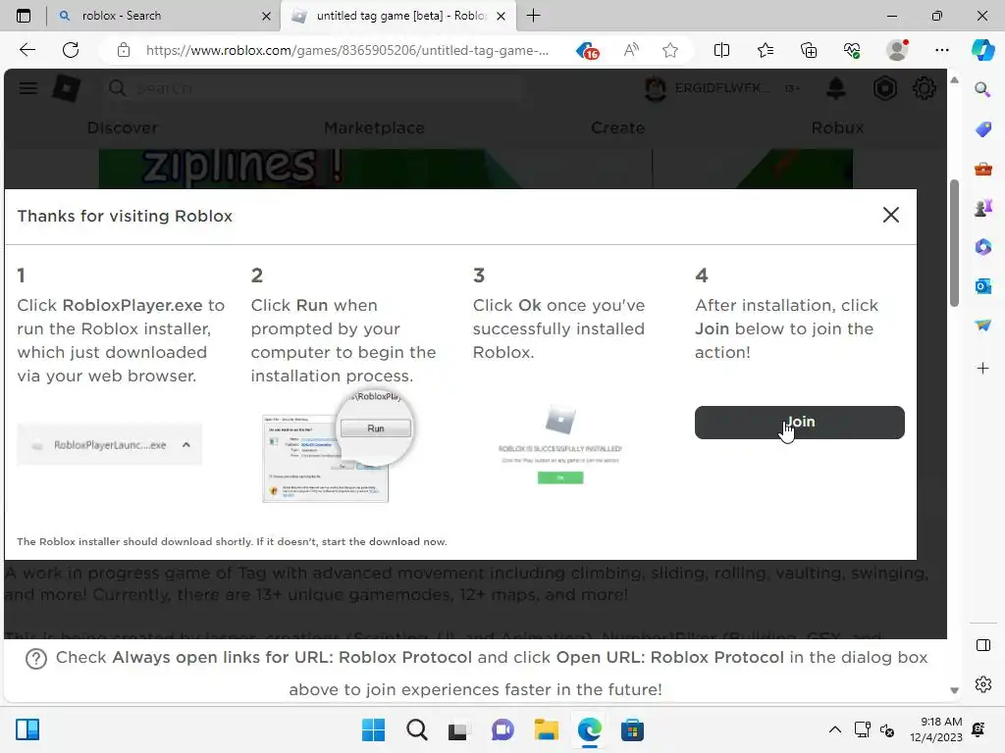Open the Roblox notifications bell
The image size is (1005, 753).
click(x=836, y=88)
